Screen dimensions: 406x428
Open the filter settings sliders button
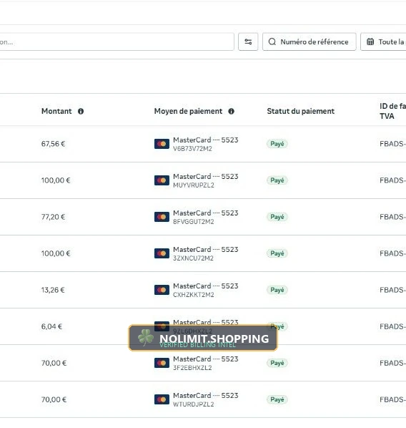point(248,42)
